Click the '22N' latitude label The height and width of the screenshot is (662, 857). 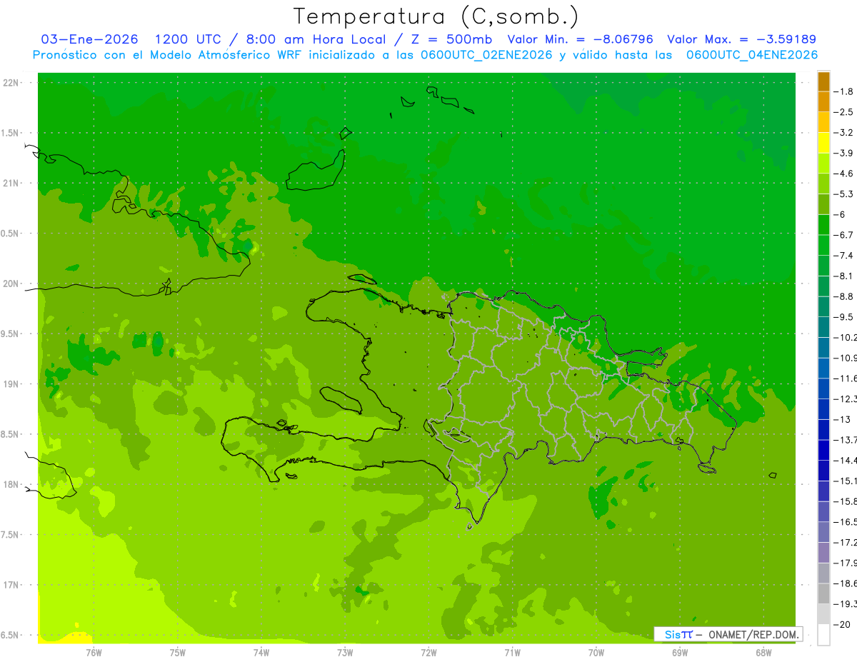coord(11,83)
